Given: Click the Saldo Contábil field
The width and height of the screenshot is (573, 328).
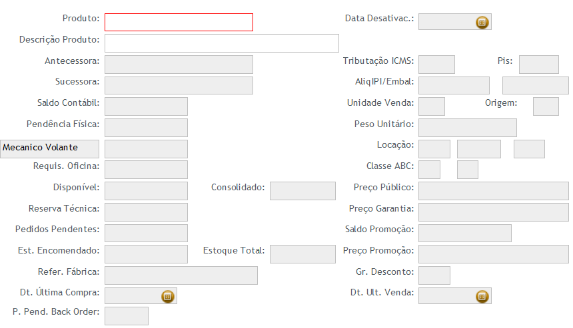Looking at the screenshot, I should click(146, 106).
